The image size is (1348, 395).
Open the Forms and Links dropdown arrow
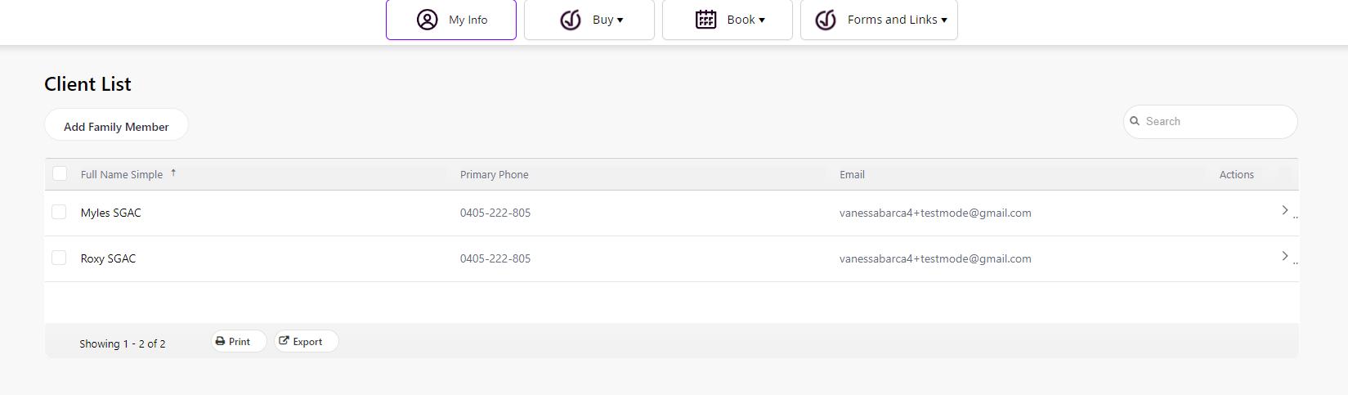pyautogui.click(x=943, y=20)
